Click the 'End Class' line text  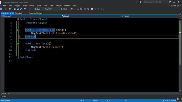26,57
